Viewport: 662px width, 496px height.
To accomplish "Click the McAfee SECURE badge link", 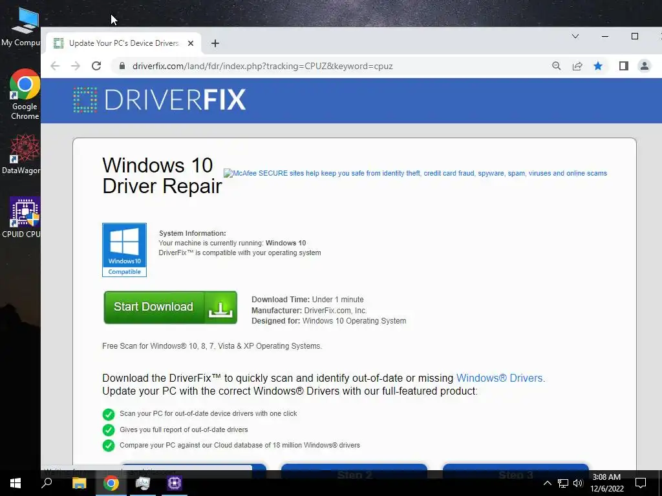I will click(x=415, y=173).
